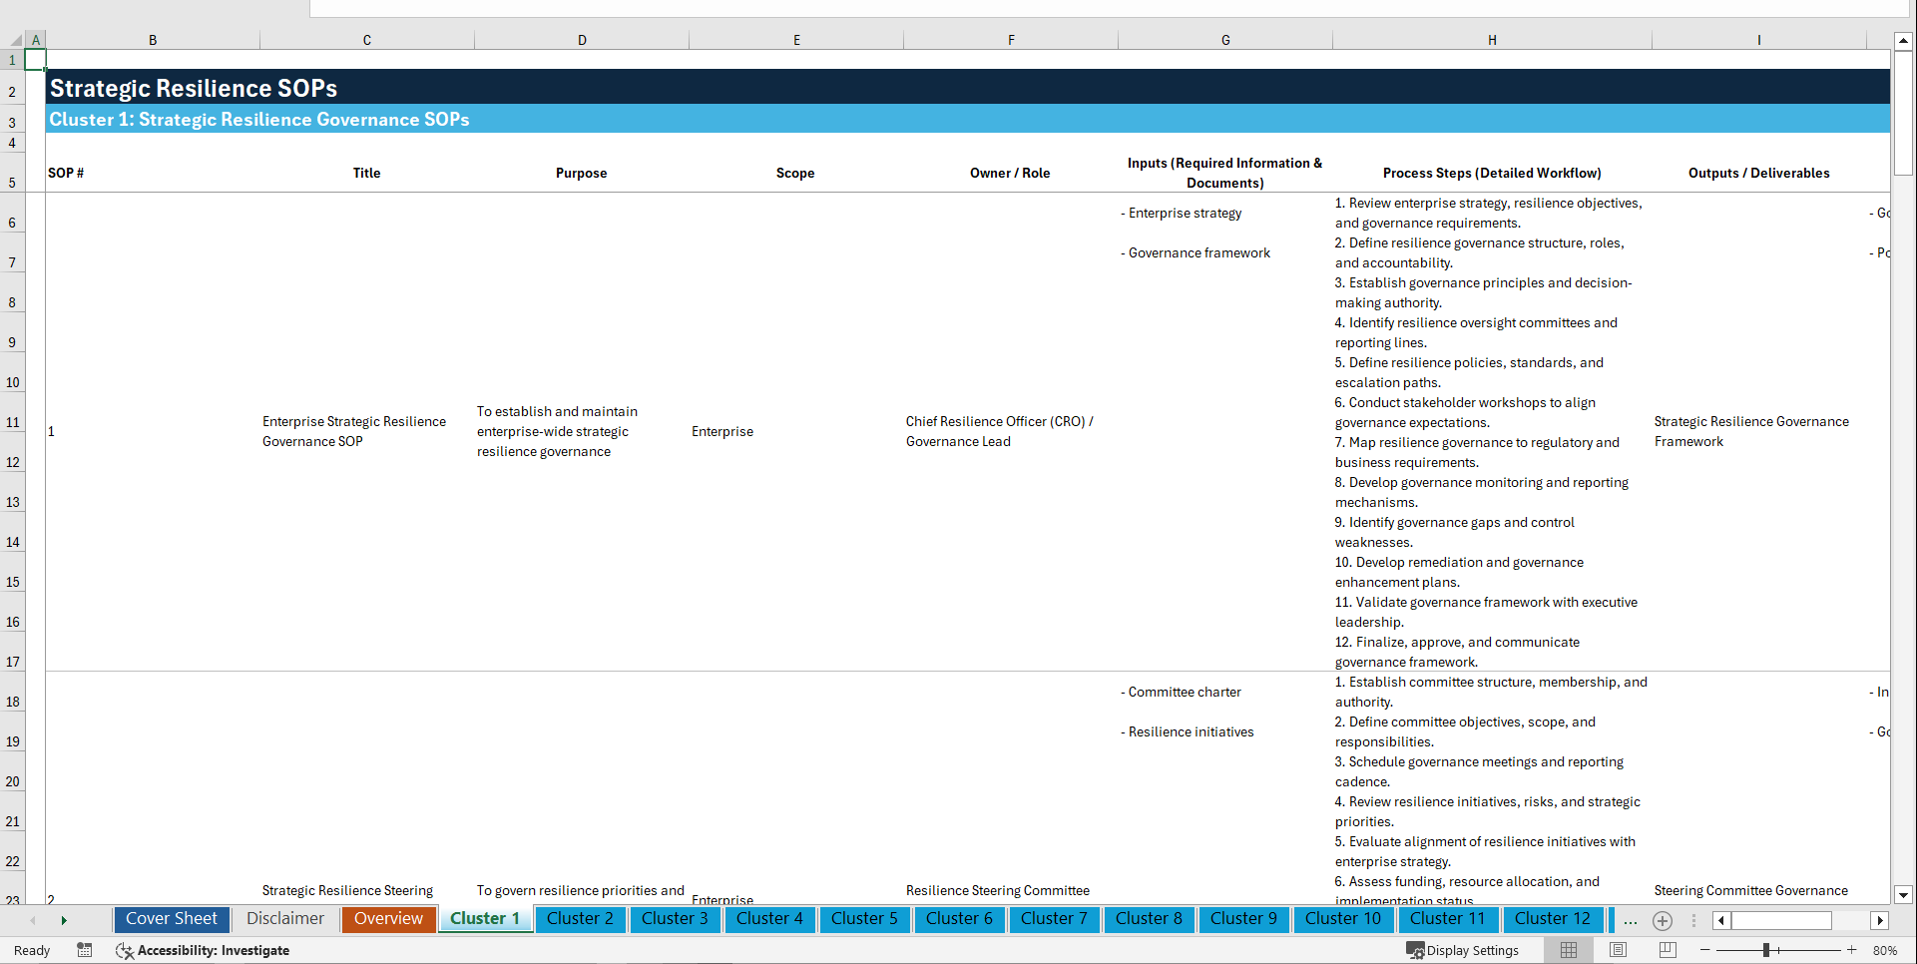1917x964 pixels.
Task: Switch to Page Layout view
Action: [1619, 950]
